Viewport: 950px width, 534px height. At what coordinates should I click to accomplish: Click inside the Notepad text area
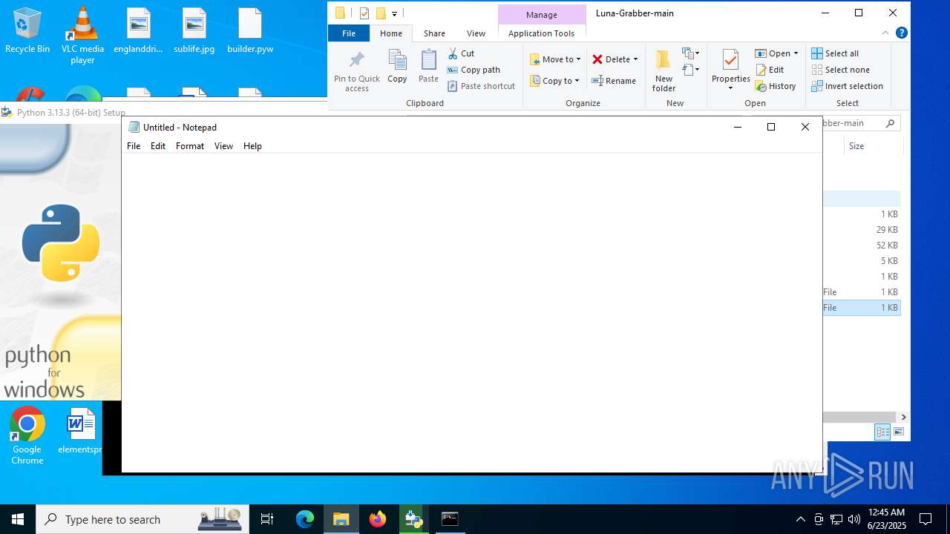click(x=472, y=311)
